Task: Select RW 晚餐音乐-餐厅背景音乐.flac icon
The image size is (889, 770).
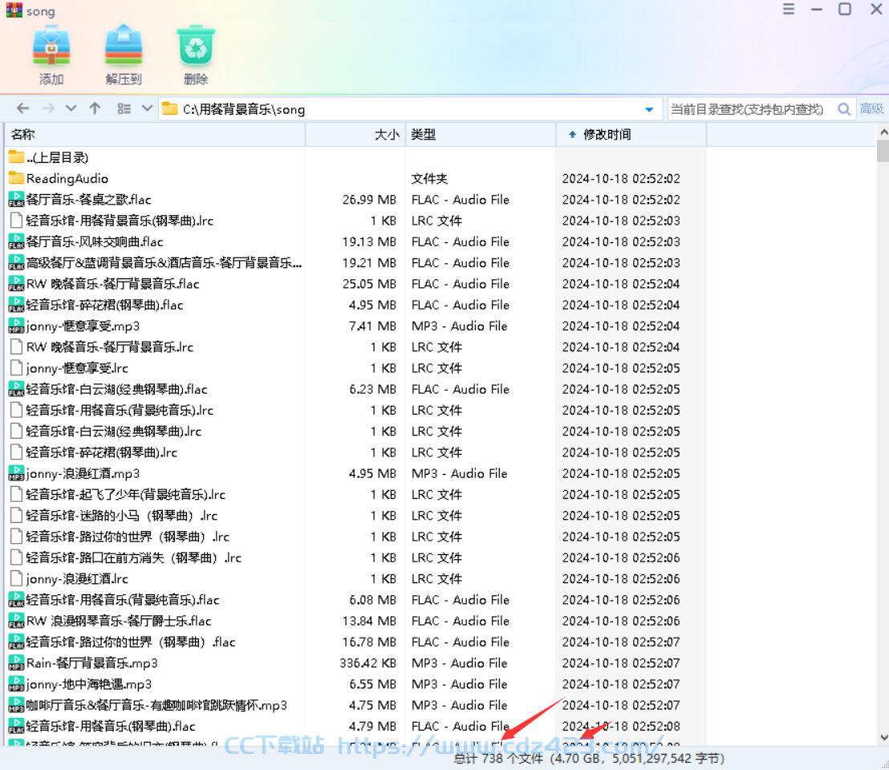Action: tap(16, 284)
